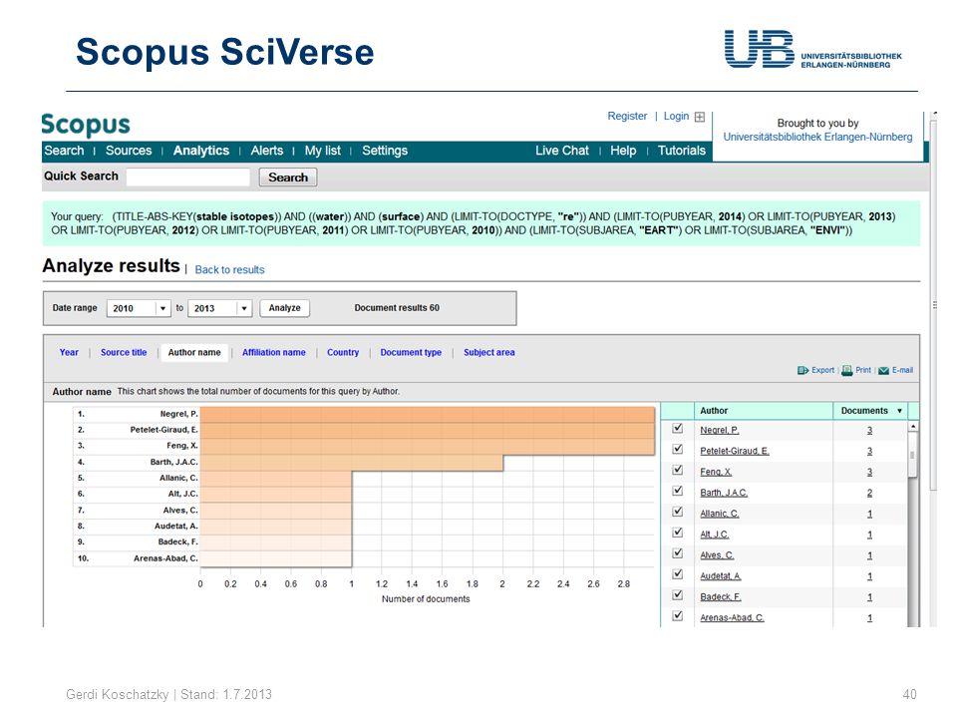Switch to the Affiliation name tab

pos(274,352)
